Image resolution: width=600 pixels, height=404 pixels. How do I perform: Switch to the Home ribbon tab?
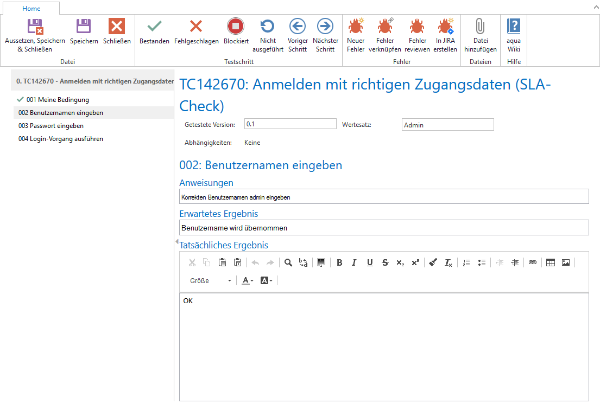31,9
